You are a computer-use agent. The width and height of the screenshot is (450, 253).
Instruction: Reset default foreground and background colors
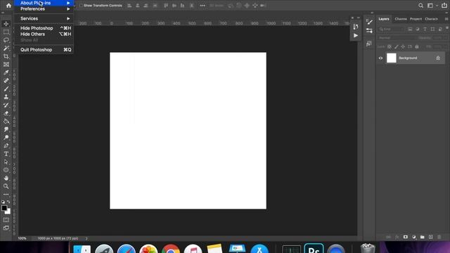click(3, 202)
